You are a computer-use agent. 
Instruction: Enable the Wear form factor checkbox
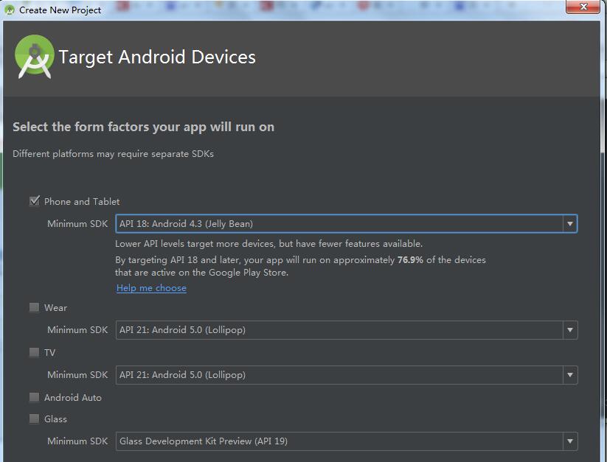(x=35, y=307)
